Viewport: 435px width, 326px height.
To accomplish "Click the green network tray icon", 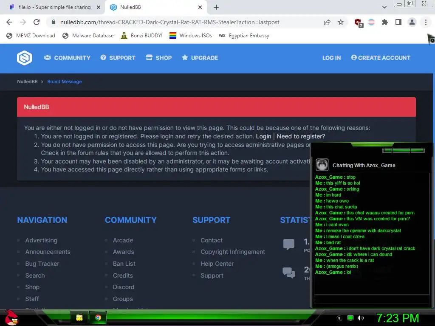I will tap(350, 318).
